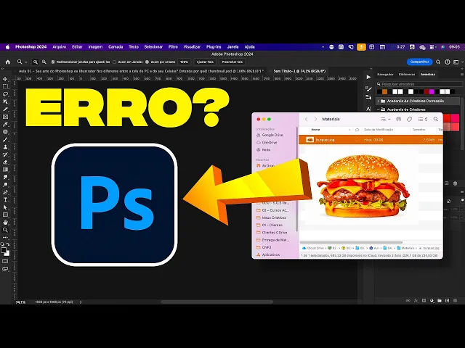Screen dimensions: 465x348
Task: Open the Camada menu
Action: (116, 46)
